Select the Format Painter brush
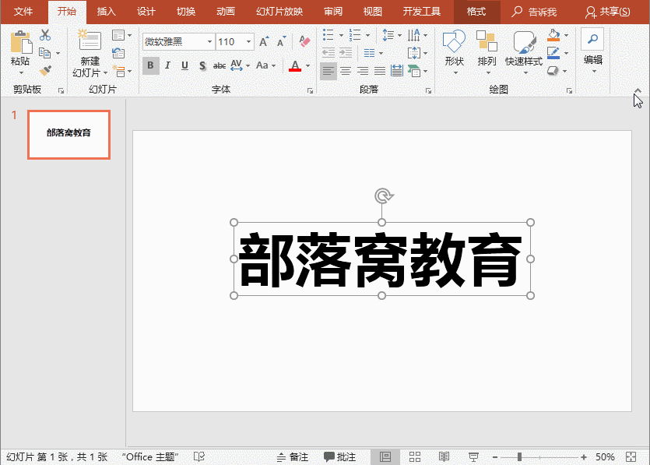 pos(45,71)
